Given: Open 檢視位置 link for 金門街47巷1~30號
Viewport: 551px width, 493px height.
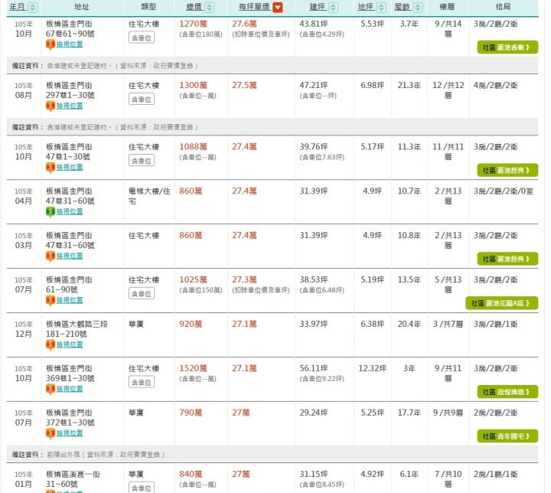Looking at the screenshot, I should click(70, 168).
